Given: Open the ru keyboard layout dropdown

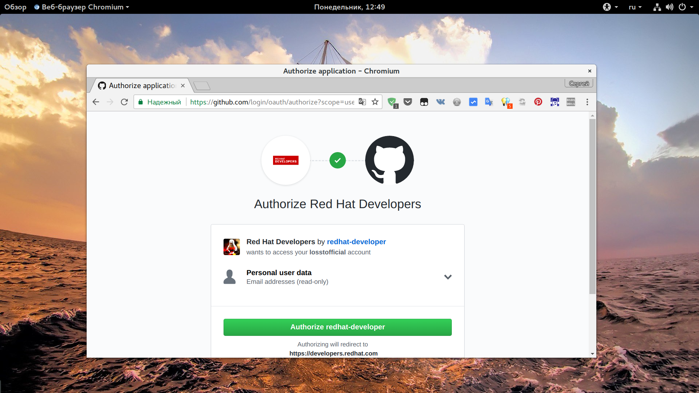Looking at the screenshot, I should pos(635,7).
